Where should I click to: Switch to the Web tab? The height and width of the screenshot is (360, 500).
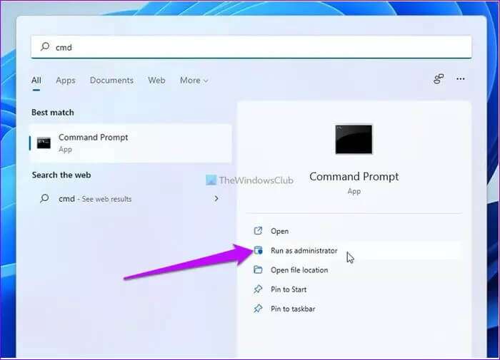coord(156,81)
